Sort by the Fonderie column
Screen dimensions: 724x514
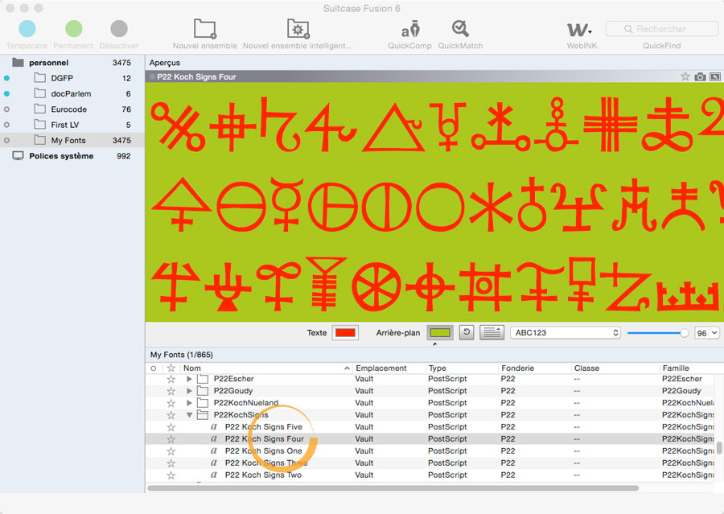(x=535, y=368)
